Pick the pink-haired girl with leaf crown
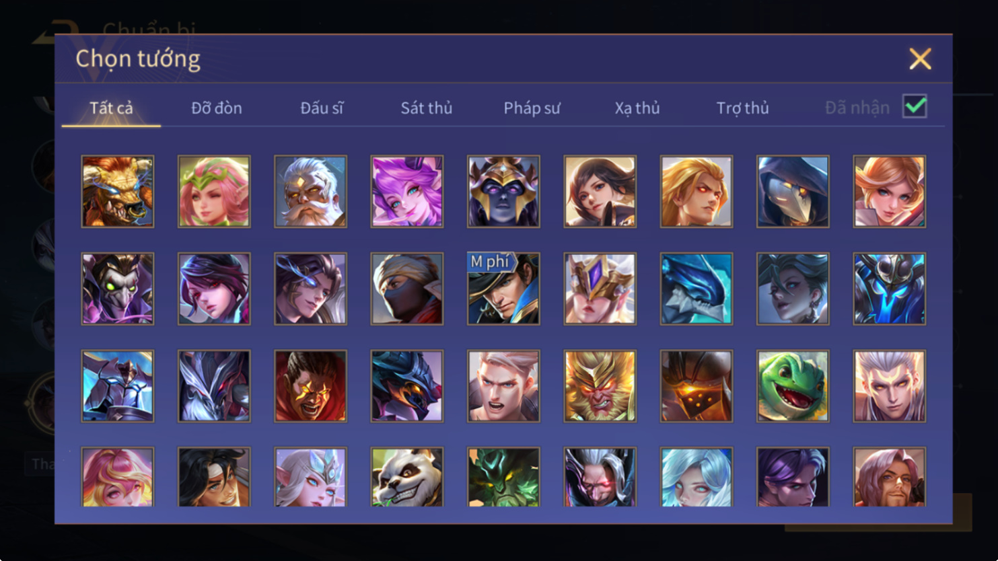The width and height of the screenshot is (998, 561). pos(214,192)
